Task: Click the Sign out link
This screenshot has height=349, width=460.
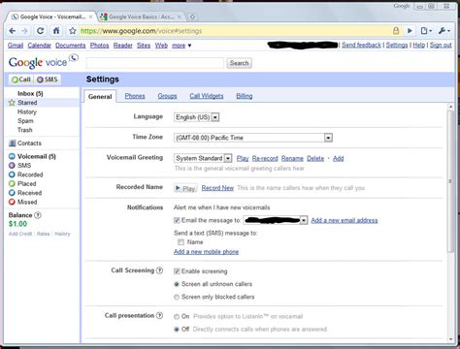Action: [441, 46]
